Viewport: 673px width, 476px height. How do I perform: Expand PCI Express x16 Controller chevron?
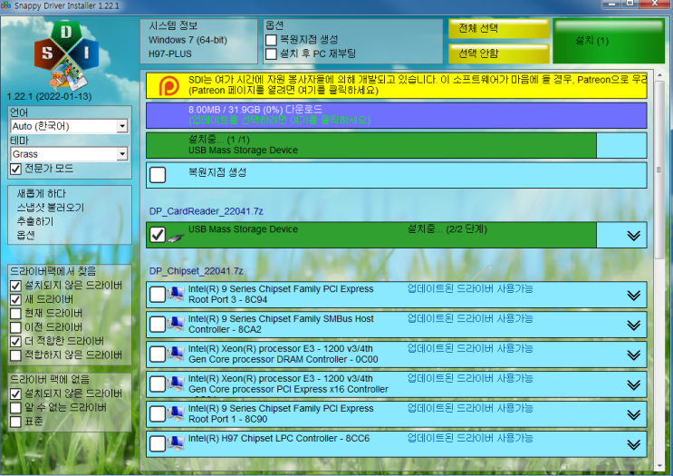633,385
